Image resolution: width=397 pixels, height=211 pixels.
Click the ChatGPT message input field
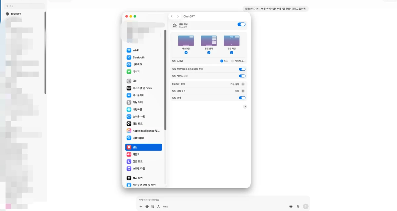[223, 200]
